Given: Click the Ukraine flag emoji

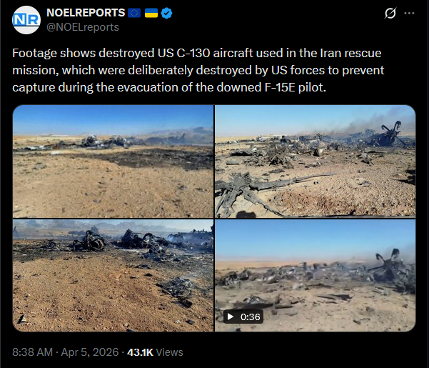Looking at the screenshot, I should (x=151, y=13).
